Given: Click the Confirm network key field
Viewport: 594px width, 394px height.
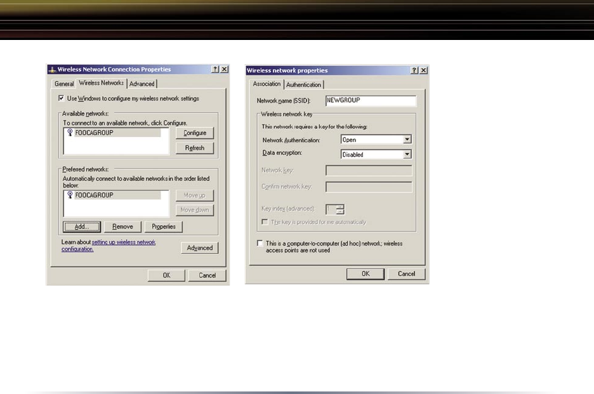Looking at the screenshot, I should click(369, 187).
